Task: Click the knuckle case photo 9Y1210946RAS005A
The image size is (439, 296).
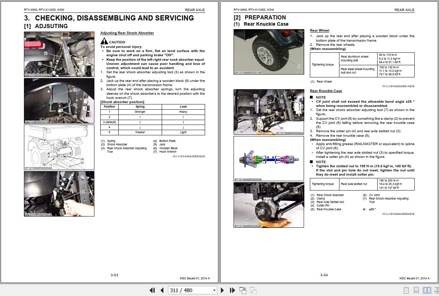Action: [x=269, y=112]
